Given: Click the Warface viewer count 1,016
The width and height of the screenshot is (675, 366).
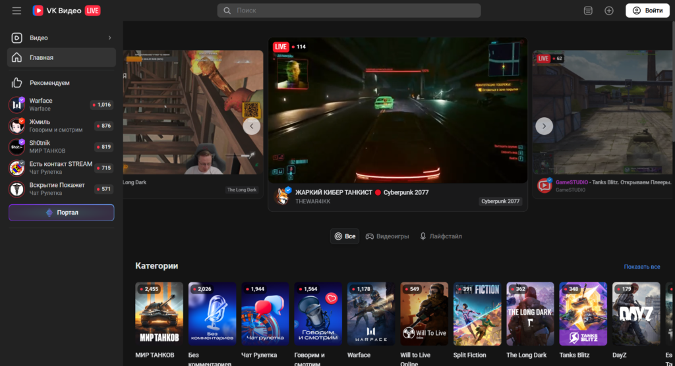Looking at the screenshot, I should point(102,105).
